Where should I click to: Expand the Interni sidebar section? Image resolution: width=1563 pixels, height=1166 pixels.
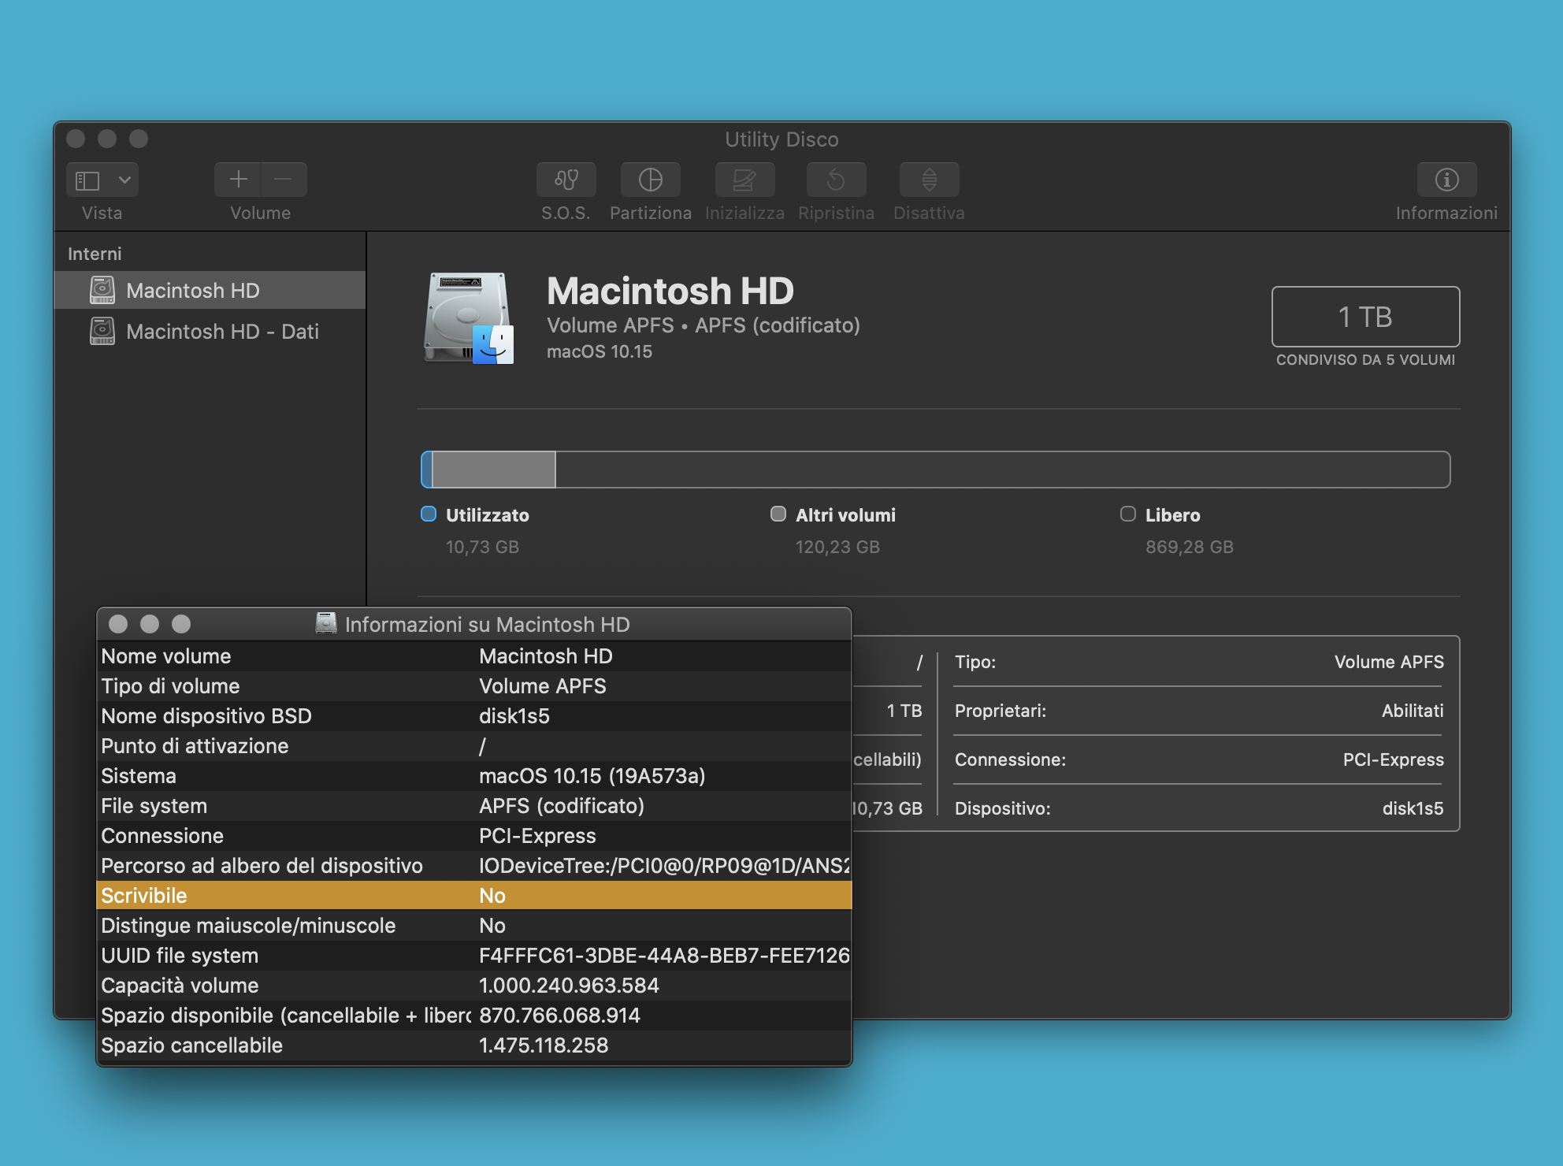[95, 253]
